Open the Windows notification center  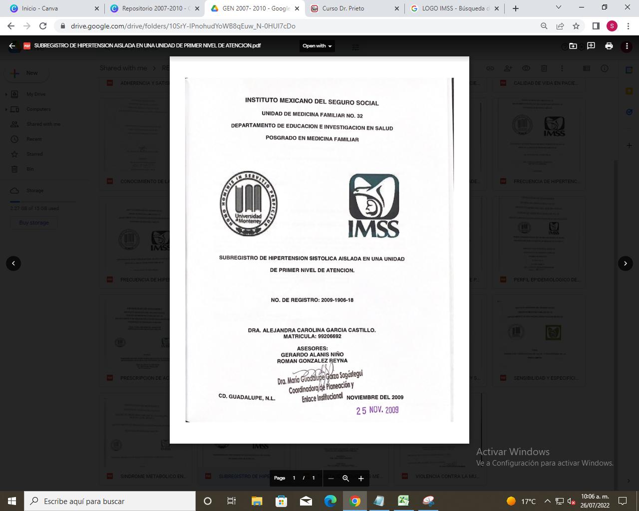(623, 501)
